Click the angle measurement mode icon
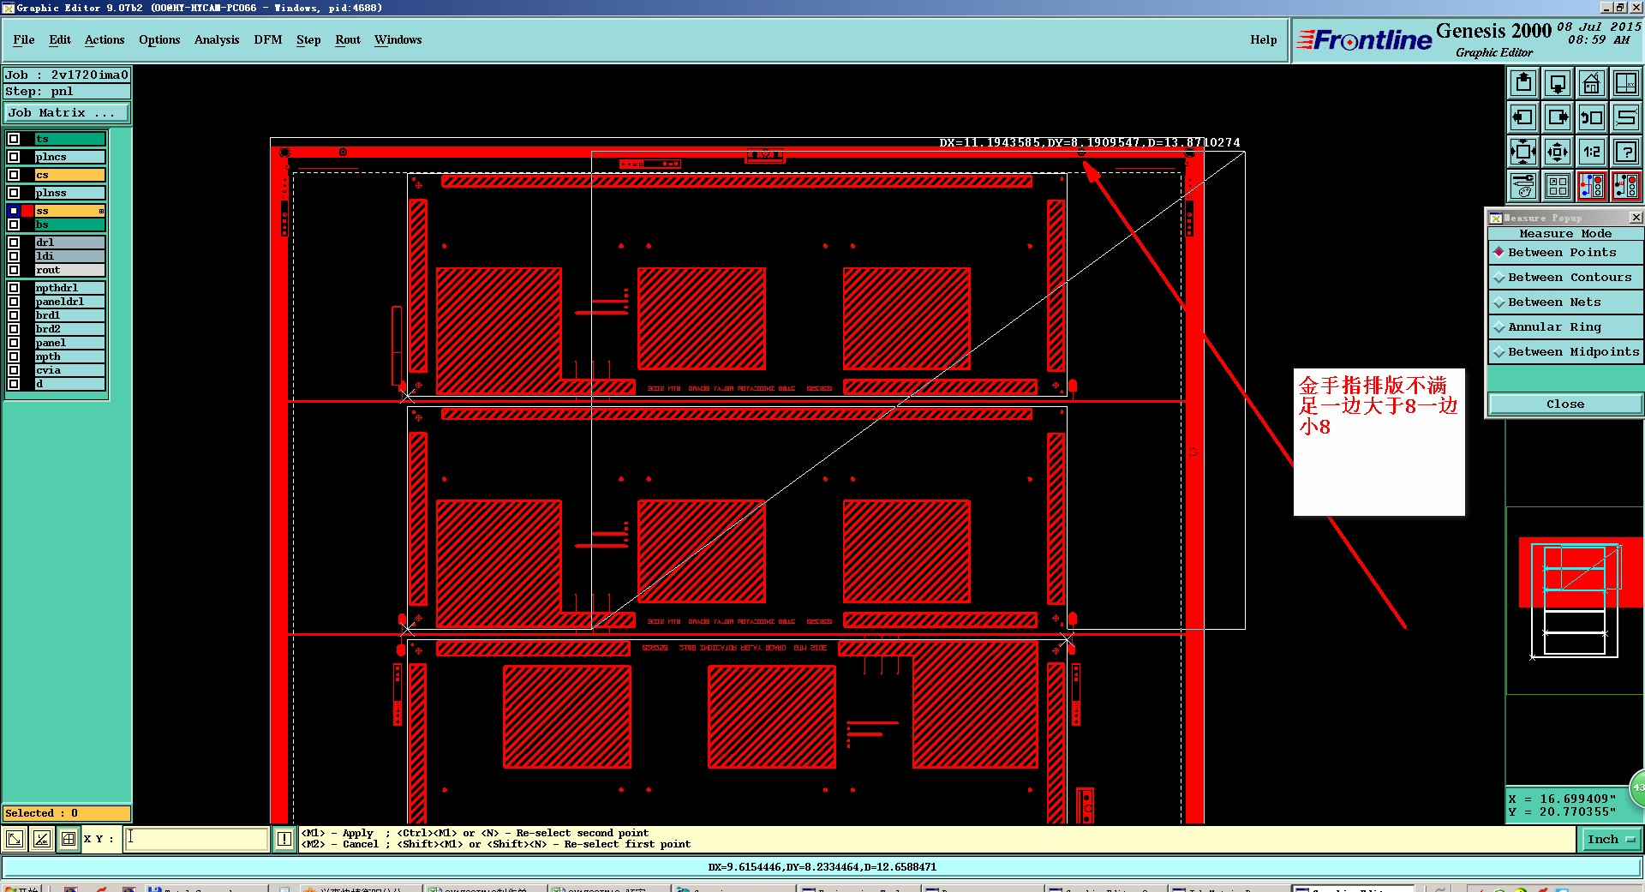The image size is (1645, 892). click(41, 839)
